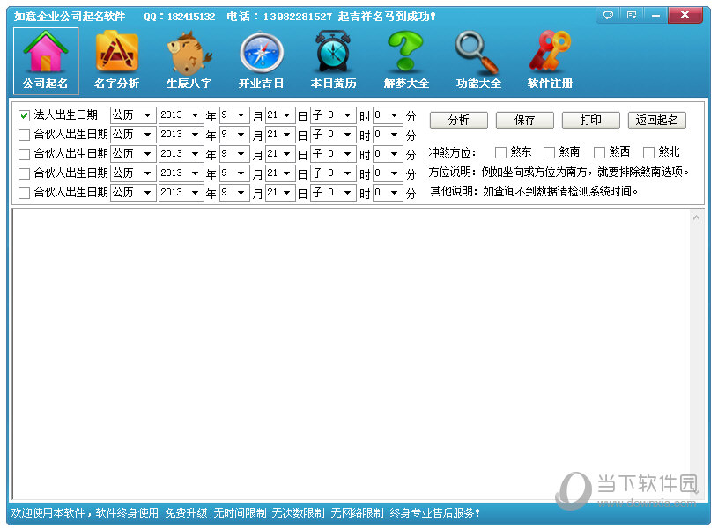This screenshot has height=529, width=718.
Task: Open 本日黄历 alarm clock icon
Action: coord(333,61)
